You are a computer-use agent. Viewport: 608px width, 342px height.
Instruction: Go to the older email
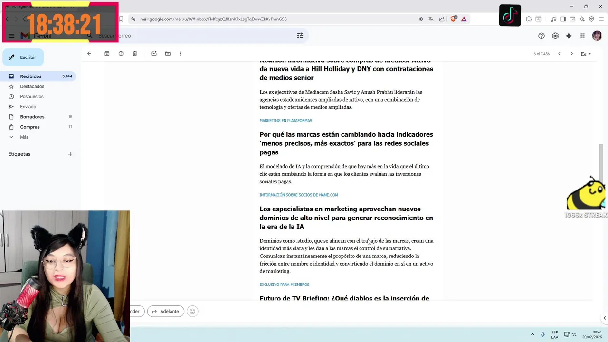[571, 54]
